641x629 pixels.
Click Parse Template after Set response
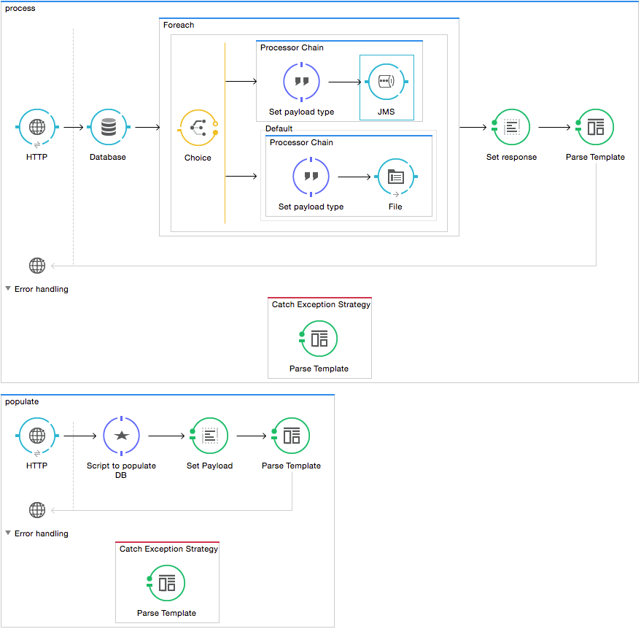pyautogui.click(x=595, y=127)
